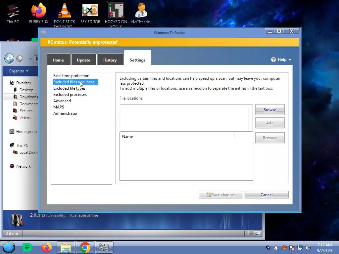Click the Save changes button
The image size is (339, 254).
tap(221, 194)
